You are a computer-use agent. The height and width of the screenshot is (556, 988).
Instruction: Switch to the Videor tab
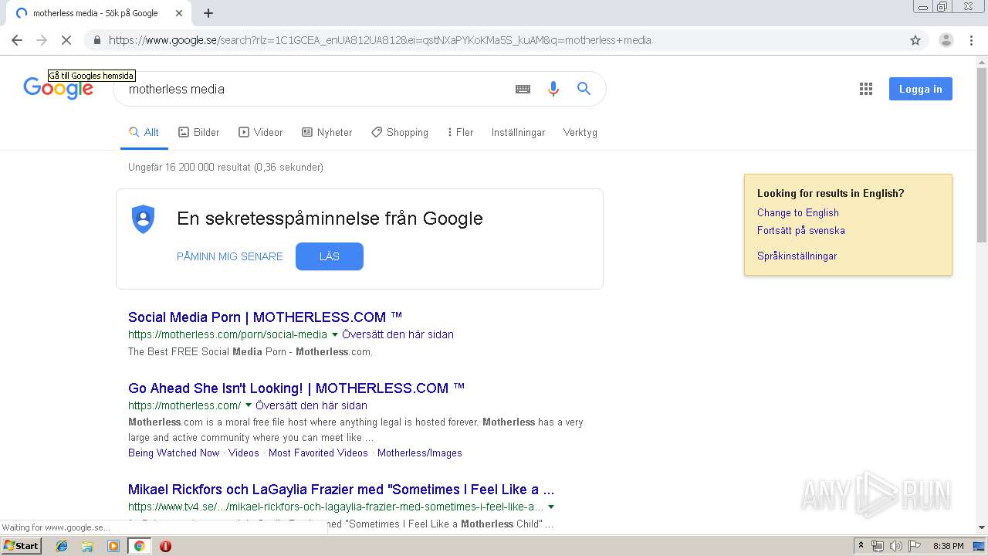click(261, 132)
